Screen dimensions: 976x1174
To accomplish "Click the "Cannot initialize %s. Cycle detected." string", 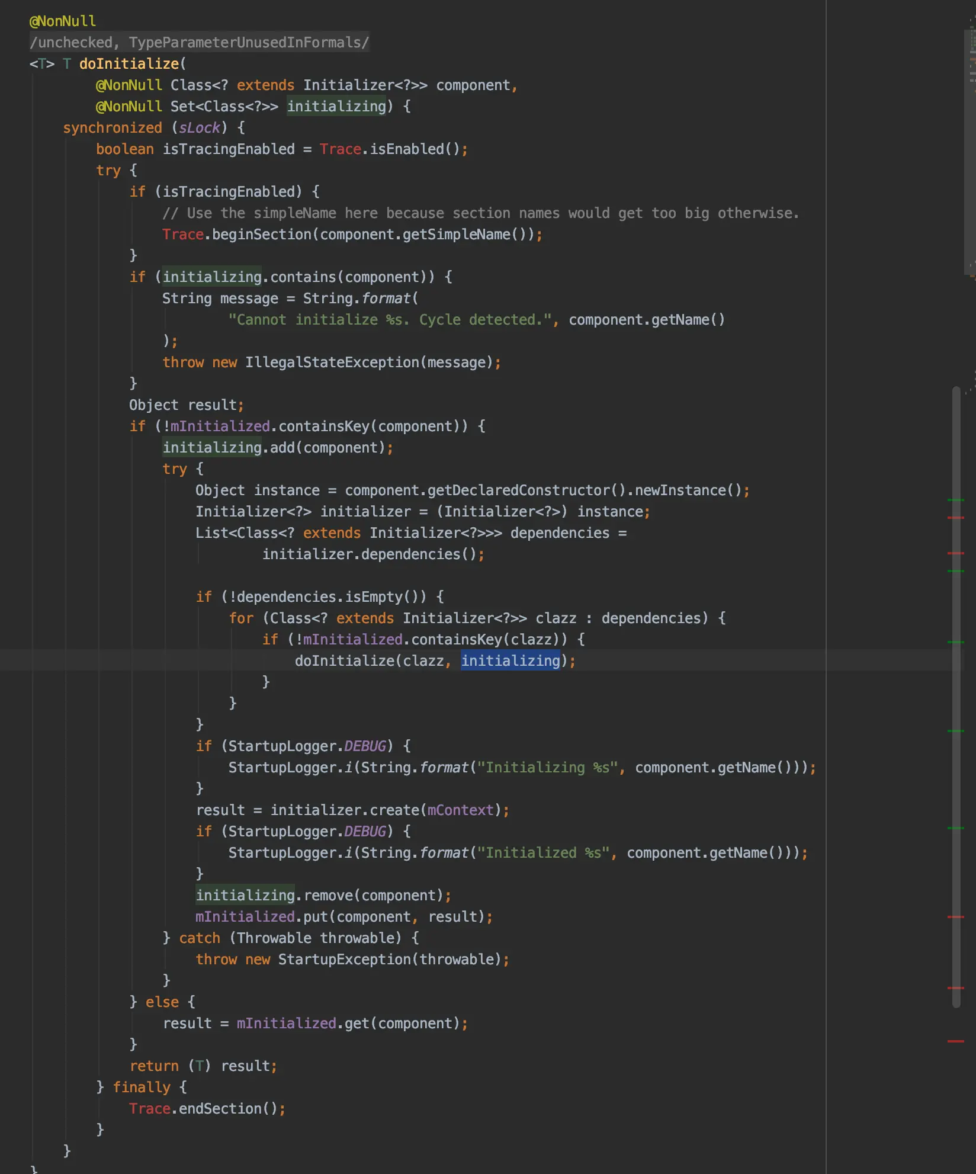I will coord(390,320).
